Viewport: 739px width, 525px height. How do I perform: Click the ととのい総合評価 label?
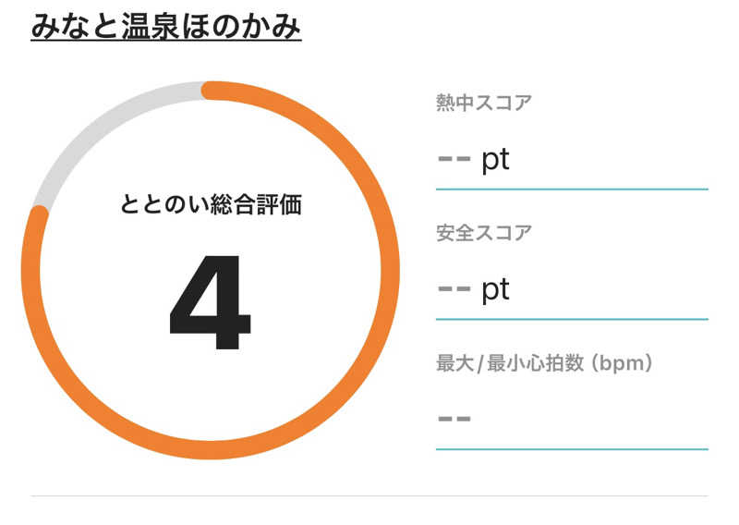click(211, 204)
